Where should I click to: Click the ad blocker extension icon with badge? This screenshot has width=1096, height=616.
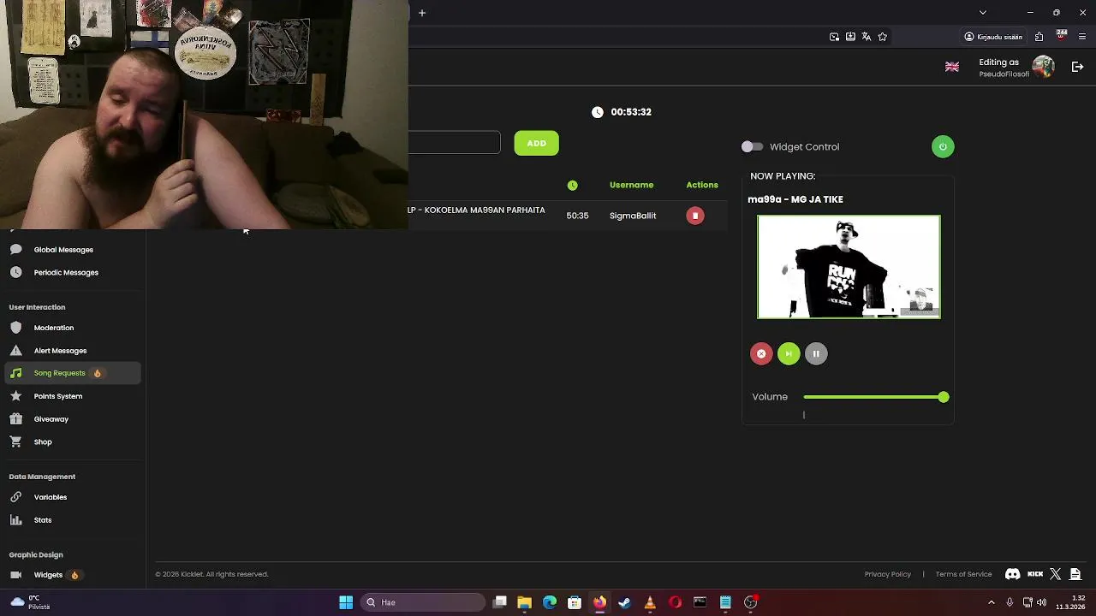click(x=1062, y=36)
